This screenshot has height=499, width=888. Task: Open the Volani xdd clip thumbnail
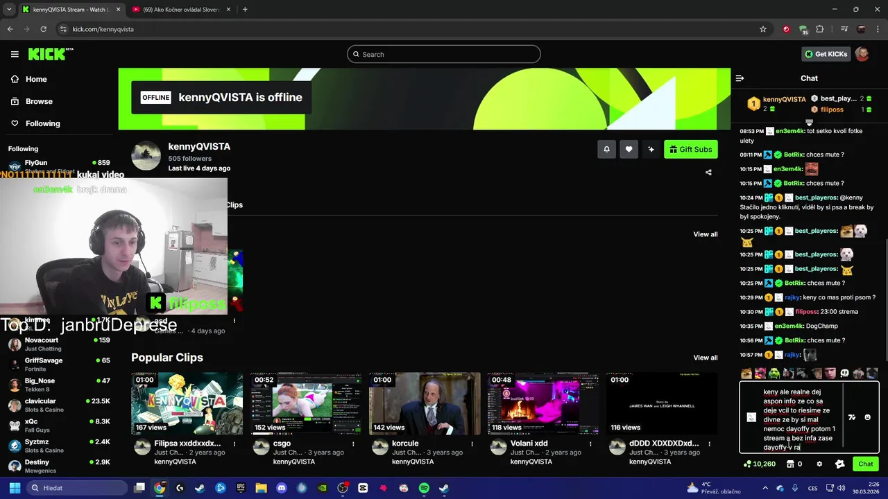tap(543, 404)
